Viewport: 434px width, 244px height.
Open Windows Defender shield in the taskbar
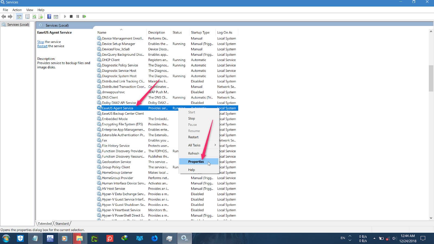[x=20, y=239]
